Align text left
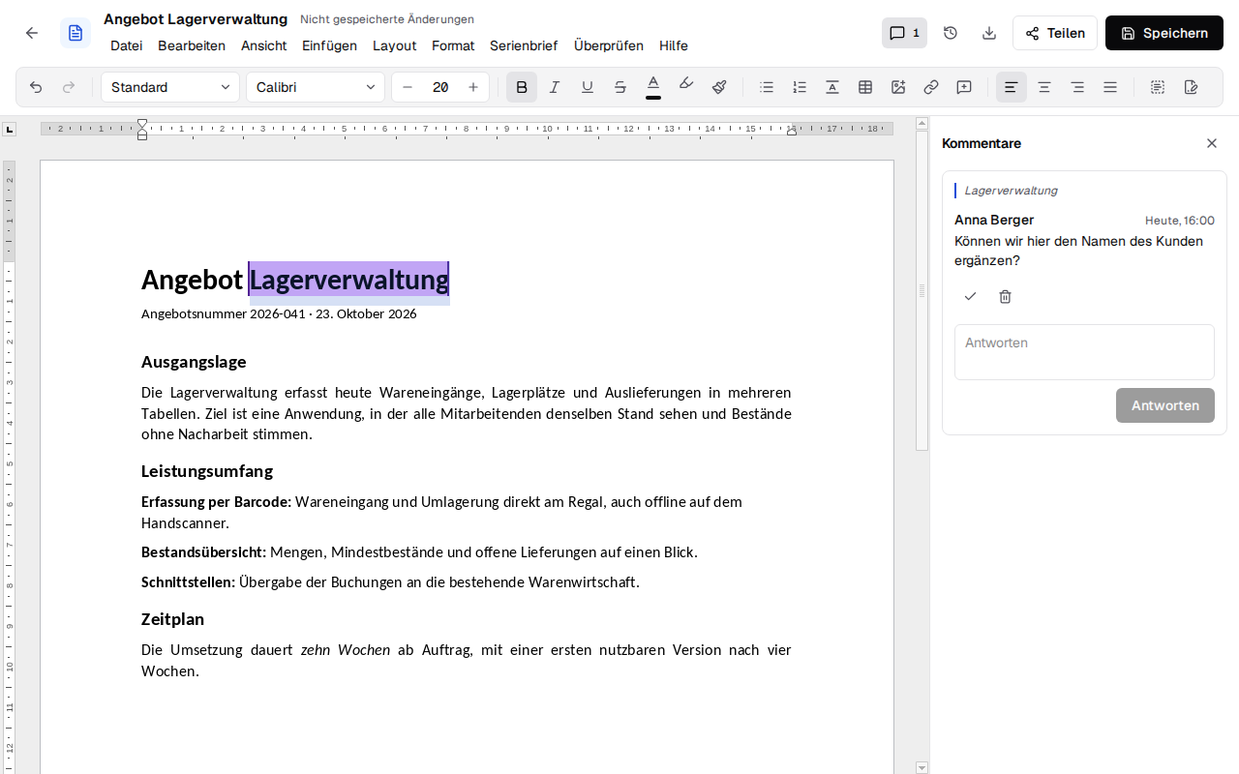Screen dimensions: 1239x774 pos(1012,87)
